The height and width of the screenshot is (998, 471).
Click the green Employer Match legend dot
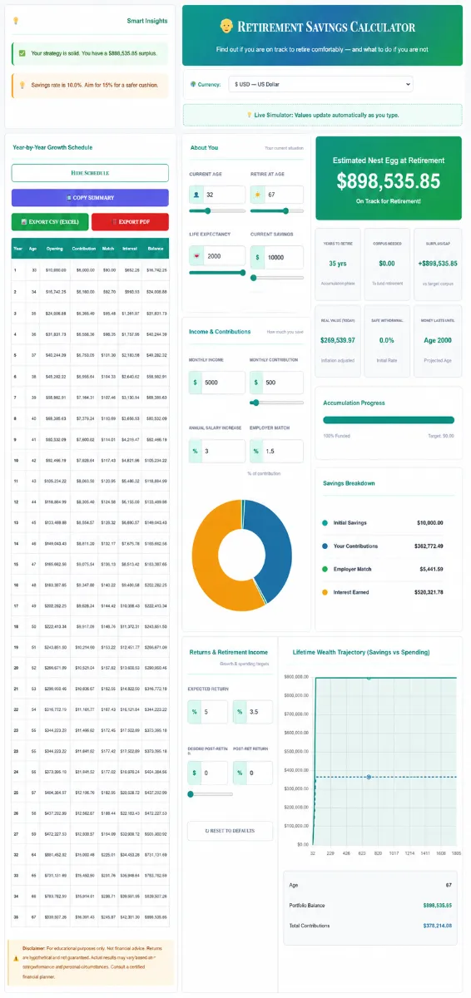[x=325, y=569]
